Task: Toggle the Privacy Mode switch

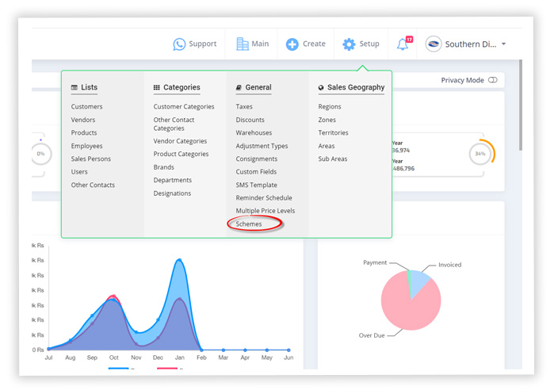Action: point(493,80)
